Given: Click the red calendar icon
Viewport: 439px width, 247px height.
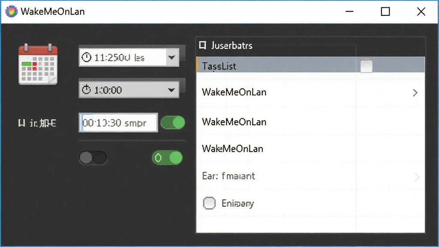Looking at the screenshot, I should click(x=38, y=64).
